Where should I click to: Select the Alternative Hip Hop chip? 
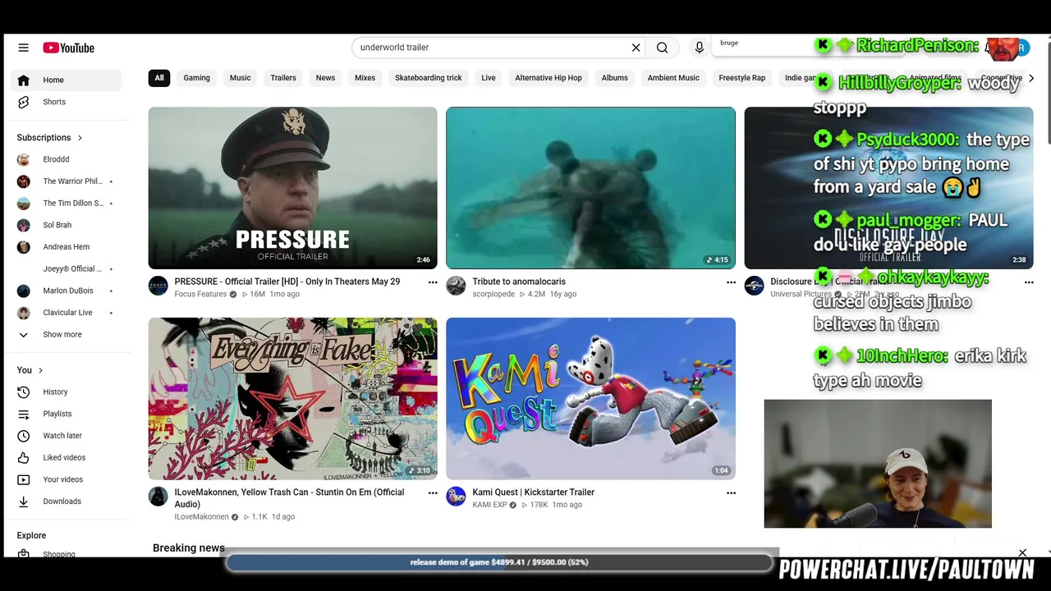point(548,78)
